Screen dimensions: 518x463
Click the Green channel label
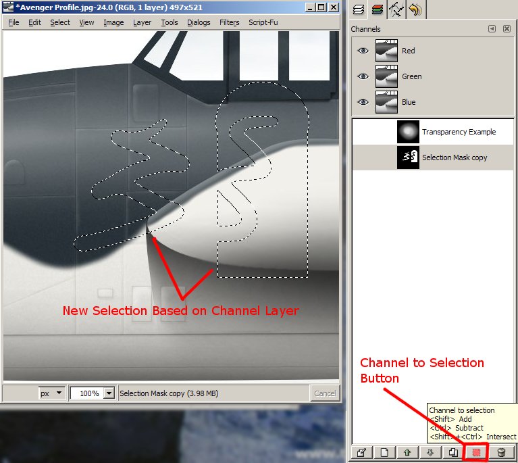coord(411,76)
